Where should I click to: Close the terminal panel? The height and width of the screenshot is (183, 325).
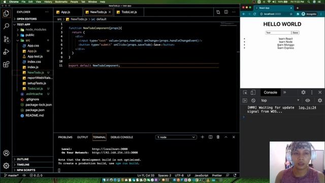coord(234,137)
